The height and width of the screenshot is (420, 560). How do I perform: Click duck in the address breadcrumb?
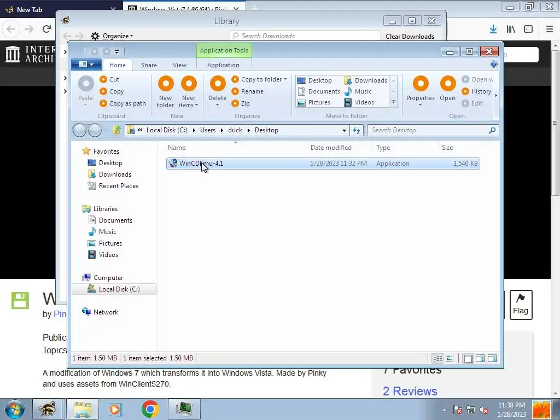click(x=235, y=130)
